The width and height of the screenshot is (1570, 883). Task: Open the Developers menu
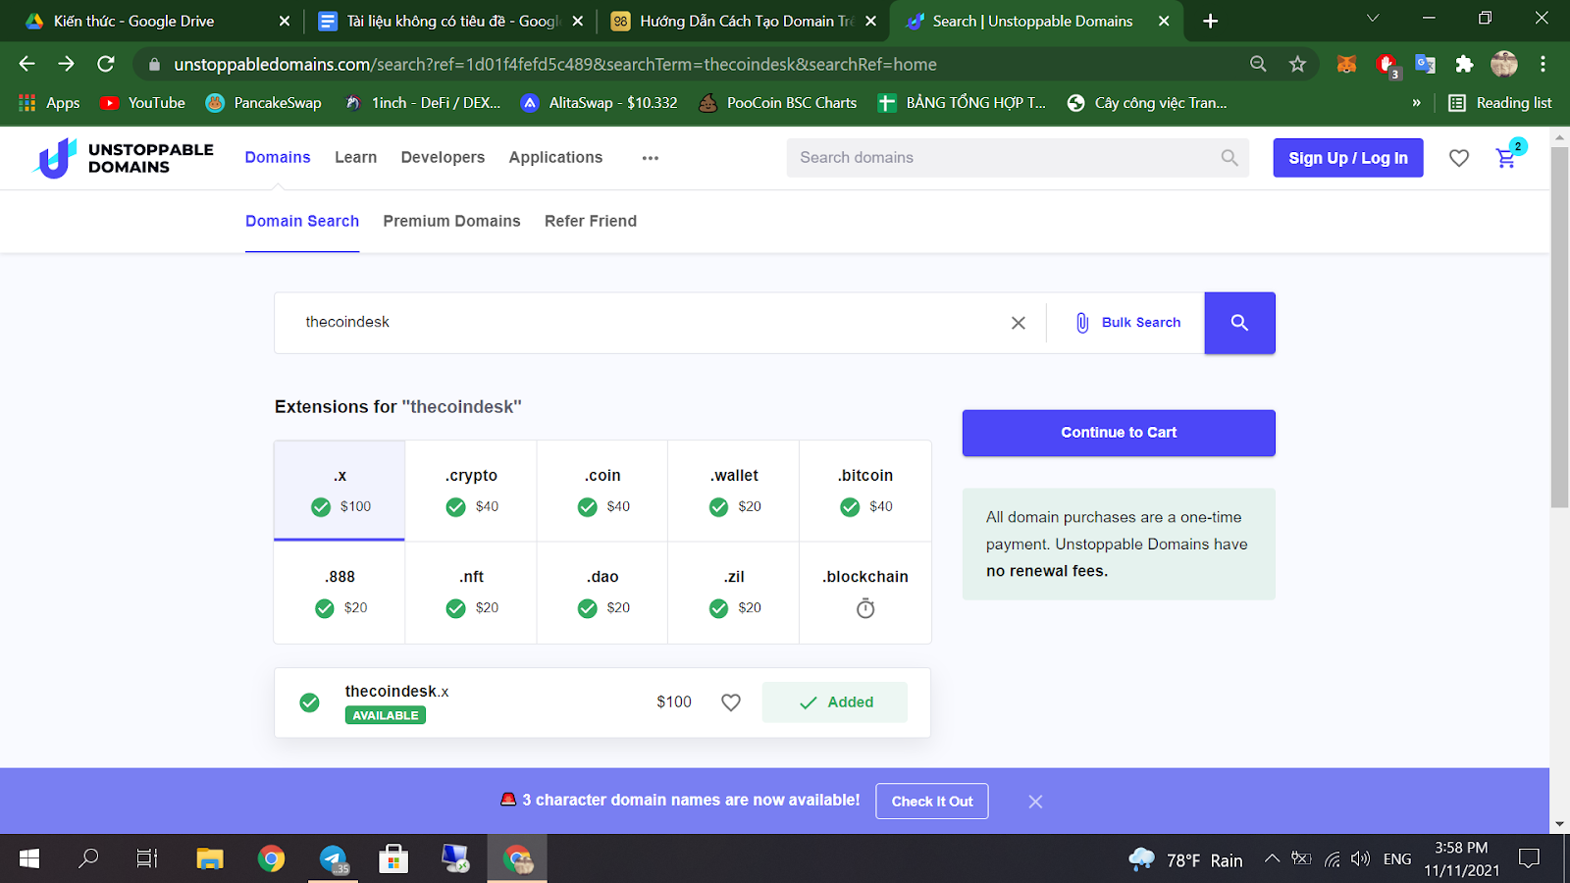click(443, 157)
